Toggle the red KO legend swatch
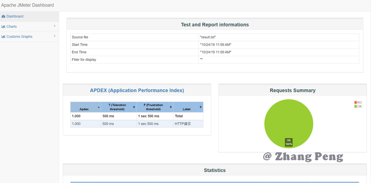This screenshot has height=183, width=371. 355,102
